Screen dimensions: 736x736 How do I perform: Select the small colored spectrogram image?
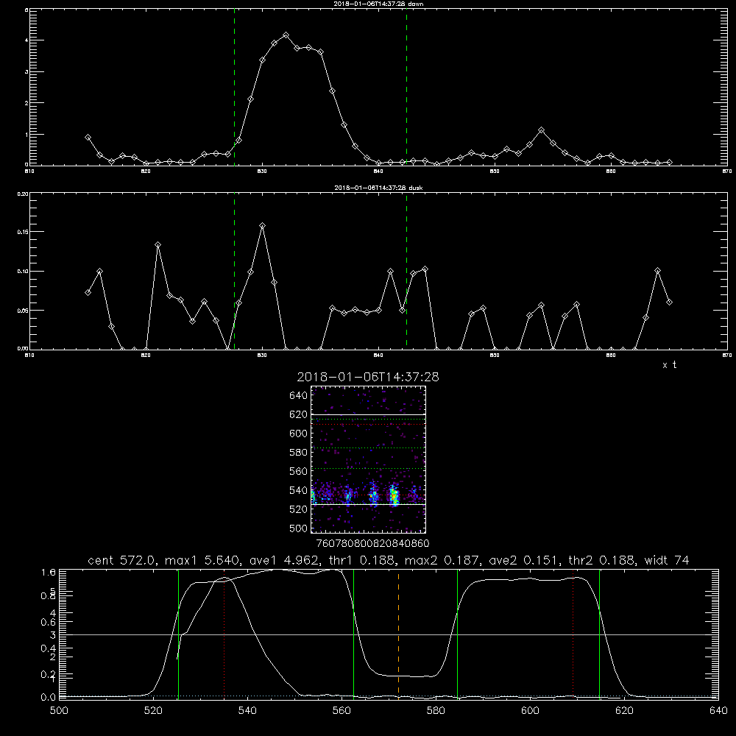[x=368, y=459]
